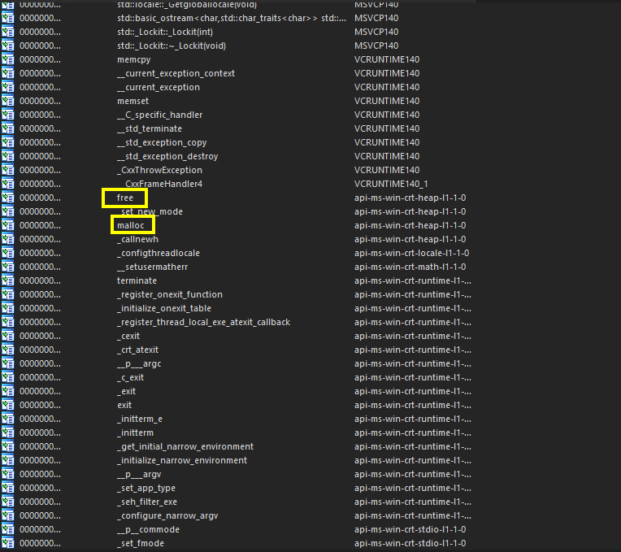Click the import icon beside memcpy

8,59
